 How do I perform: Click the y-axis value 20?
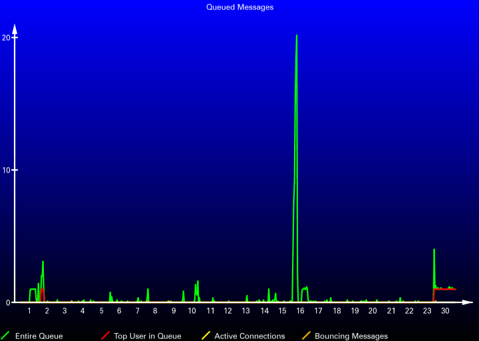(x=6, y=37)
